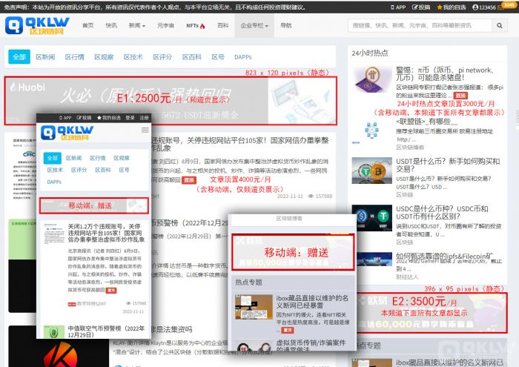
Task: Select the DAPPs category tab
Action: click(x=243, y=57)
